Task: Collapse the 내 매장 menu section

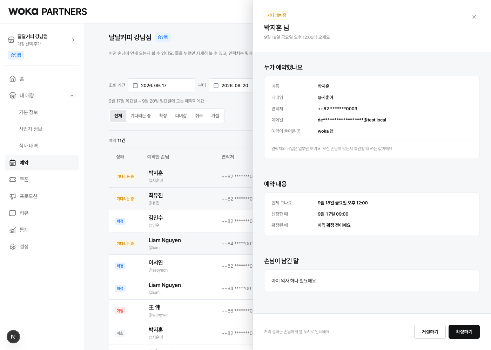Action: [x=72, y=96]
